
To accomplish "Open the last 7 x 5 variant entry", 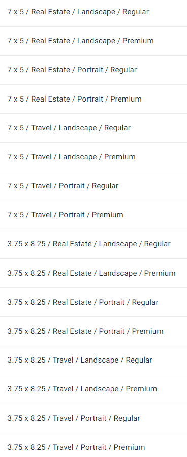I will (x=93, y=215).
